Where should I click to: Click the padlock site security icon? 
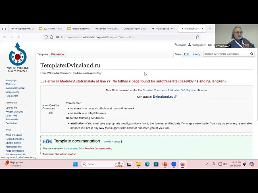click(x=52, y=37)
